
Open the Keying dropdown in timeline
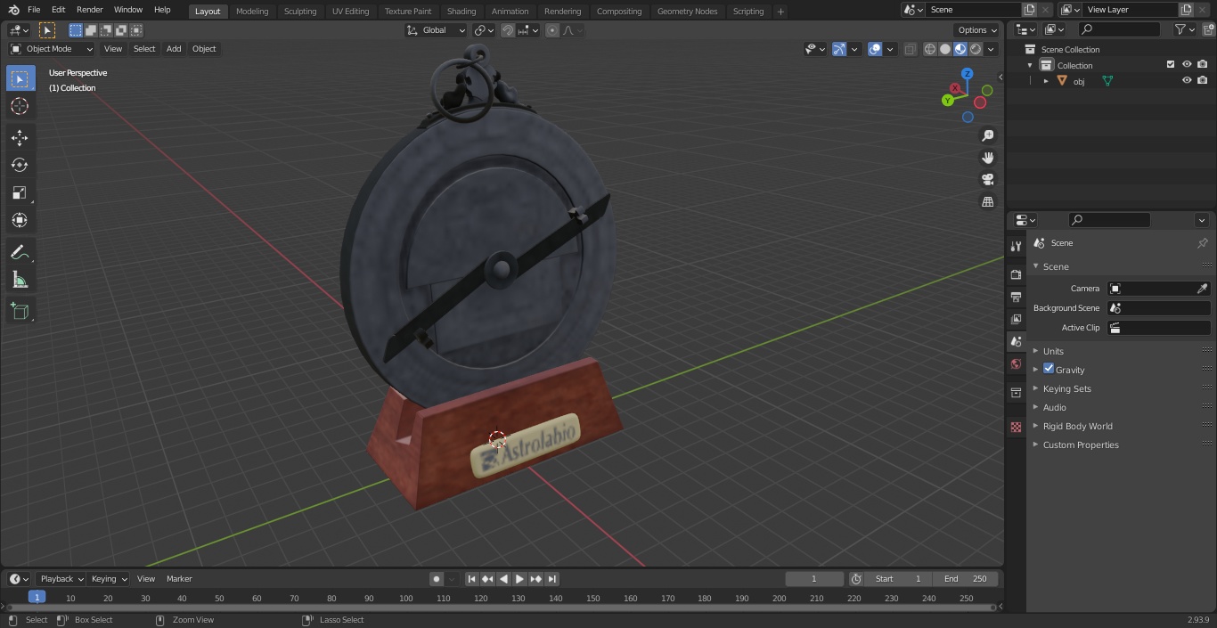point(109,579)
